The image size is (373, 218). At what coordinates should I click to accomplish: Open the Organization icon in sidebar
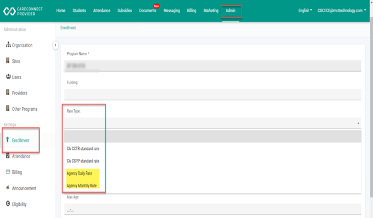coord(8,44)
